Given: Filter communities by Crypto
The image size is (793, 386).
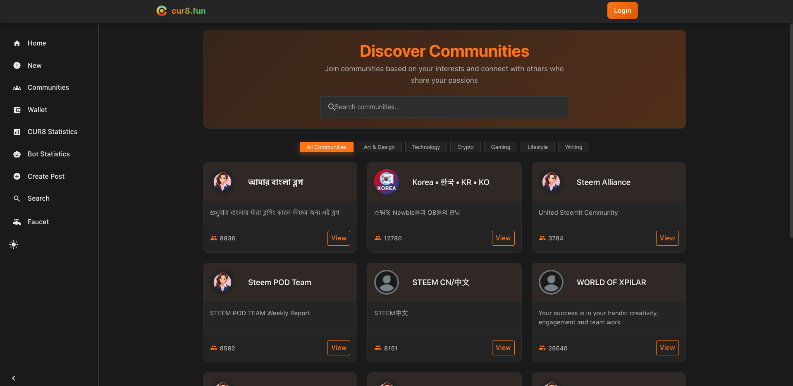Looking at the screenshot, I should coord(466,147).
